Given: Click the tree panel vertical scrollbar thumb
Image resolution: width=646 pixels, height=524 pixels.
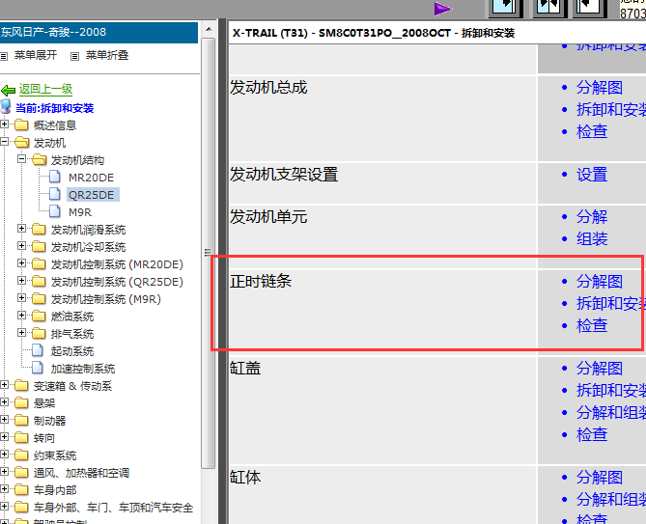Looking at the screenshot, I should tap(209, 253).
